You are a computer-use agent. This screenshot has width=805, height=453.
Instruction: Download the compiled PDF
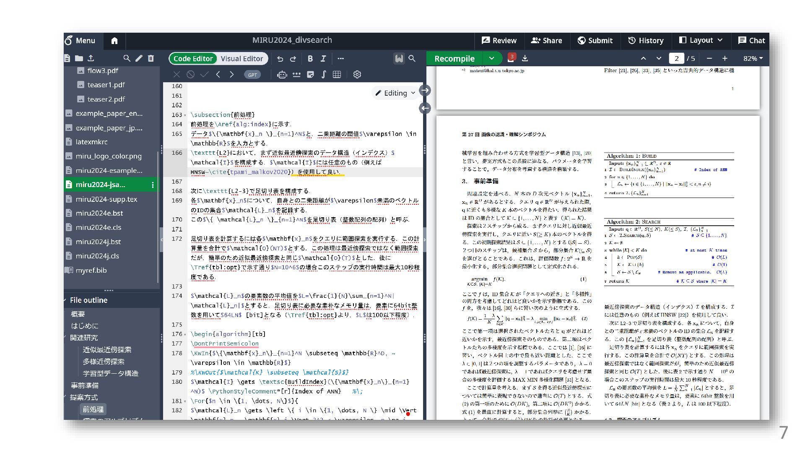tap(525, 58)
